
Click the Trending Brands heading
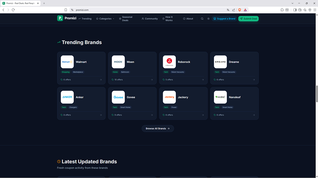point(82,42)
